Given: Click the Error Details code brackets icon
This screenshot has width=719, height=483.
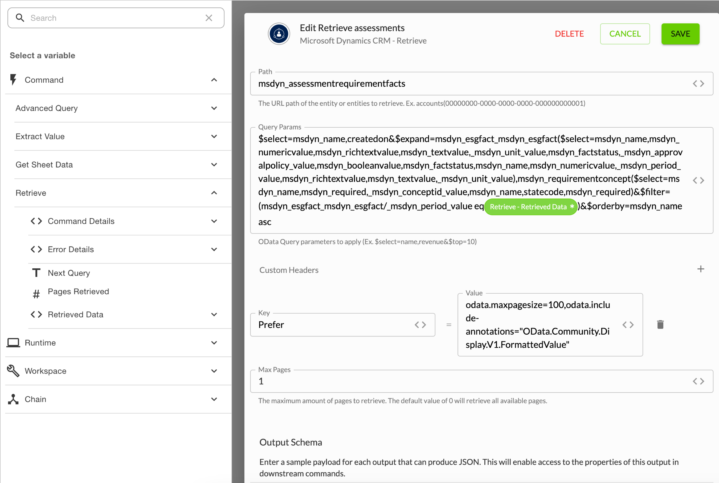Looking at the screenshot, I should click(x=36, y=249).
